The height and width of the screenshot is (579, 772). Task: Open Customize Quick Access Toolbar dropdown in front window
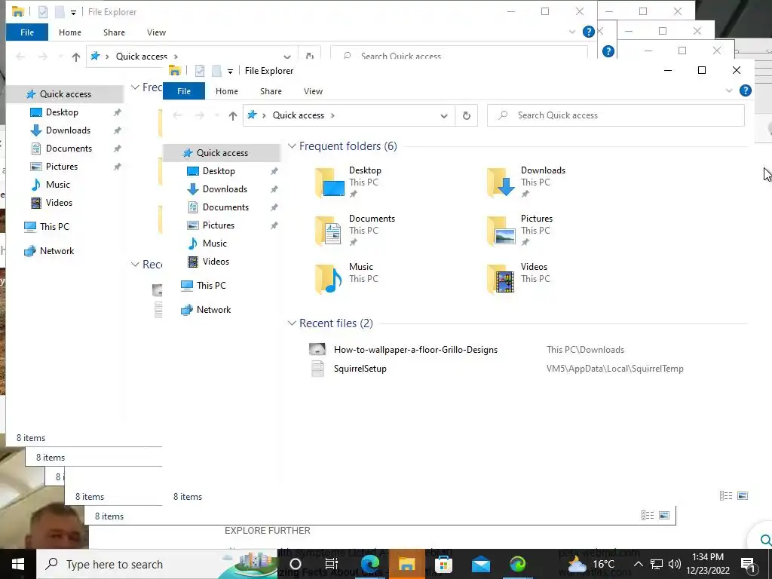(230, 72)
